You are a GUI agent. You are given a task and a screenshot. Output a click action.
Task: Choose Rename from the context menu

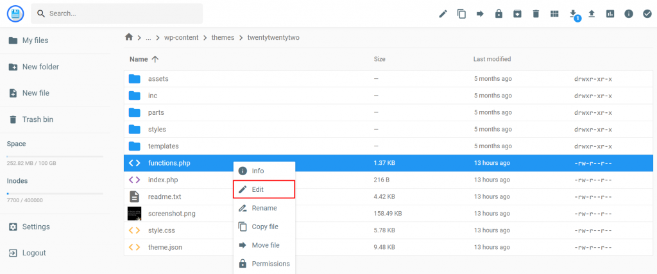[264, 208]
